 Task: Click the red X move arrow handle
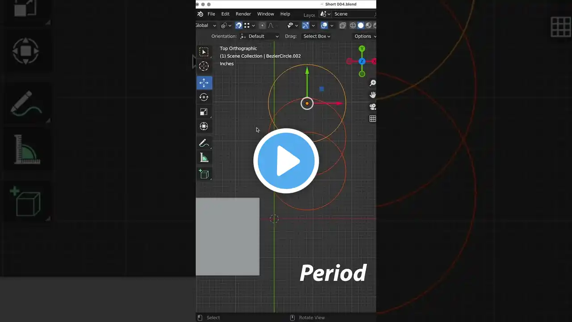pyautogui.click(x=339, y=103)
